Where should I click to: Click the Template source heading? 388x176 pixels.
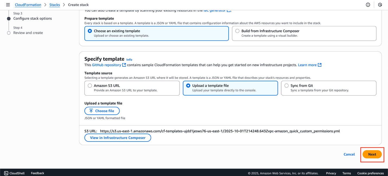point(98,73)
